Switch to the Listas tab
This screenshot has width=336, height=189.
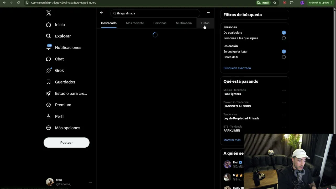[205, 23]
